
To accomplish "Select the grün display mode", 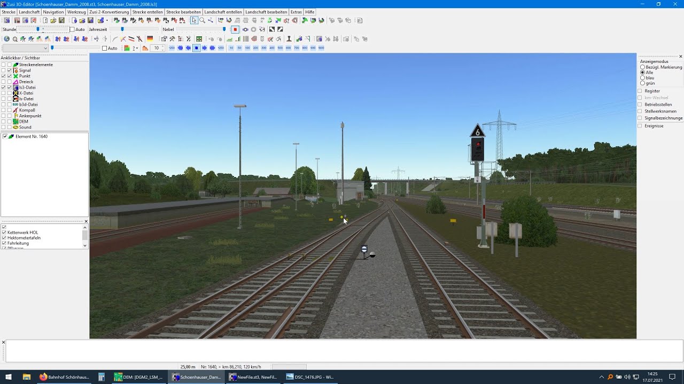I will 643,83.
